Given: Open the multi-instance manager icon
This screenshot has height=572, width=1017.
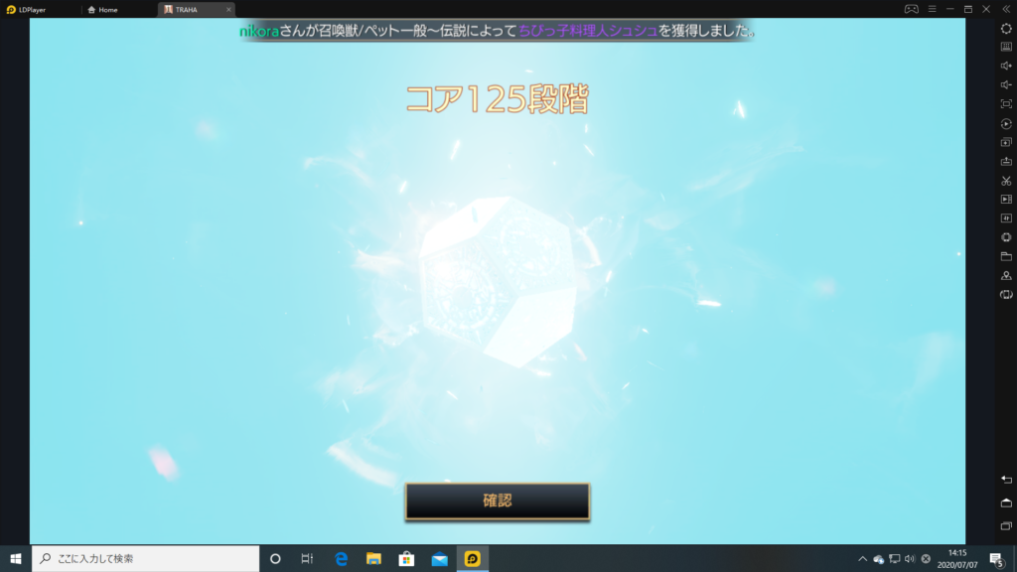Looking at the screenshot, I should pos(1006,142).
